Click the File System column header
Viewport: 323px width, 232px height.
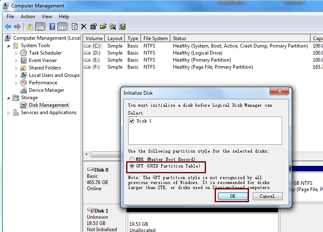(x=156, y=38)
